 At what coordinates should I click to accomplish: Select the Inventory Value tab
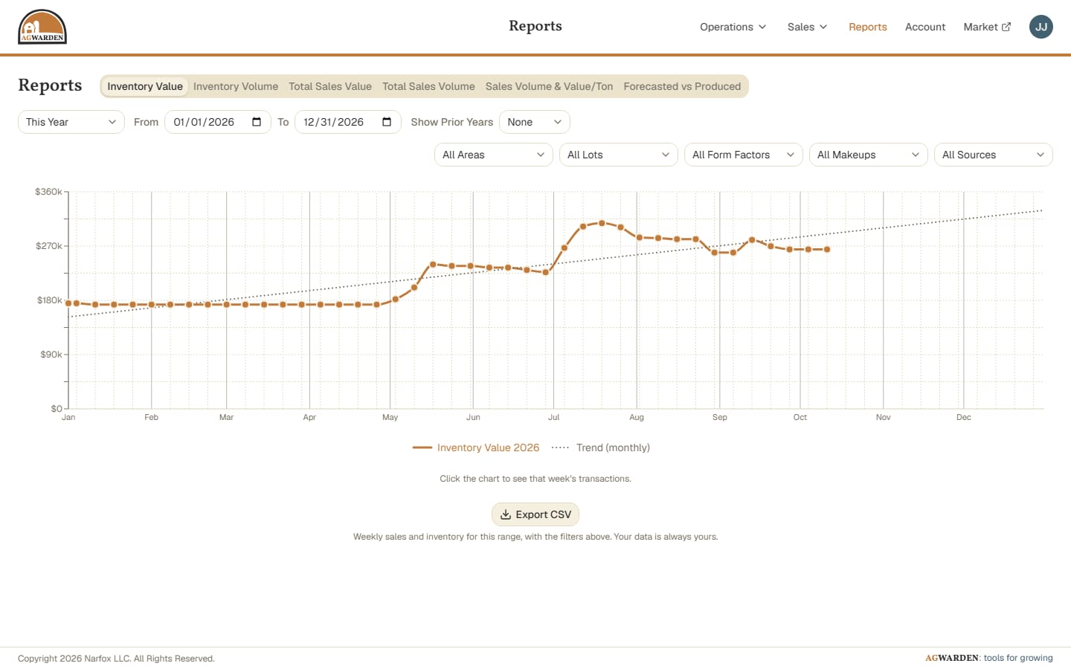[x=145, y=86]
